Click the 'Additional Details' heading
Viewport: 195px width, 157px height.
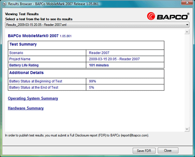(x=27, y=73)
